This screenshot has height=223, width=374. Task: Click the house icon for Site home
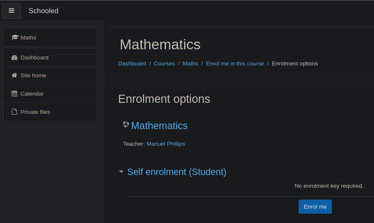14,75
